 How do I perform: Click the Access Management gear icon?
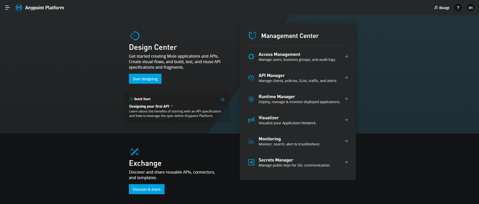[x=251, y=57]
